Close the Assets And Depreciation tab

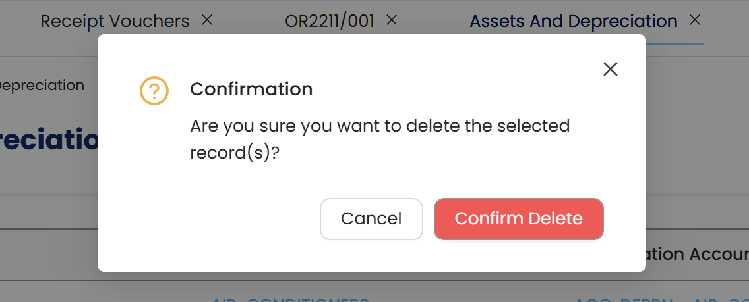click(694, 20)
